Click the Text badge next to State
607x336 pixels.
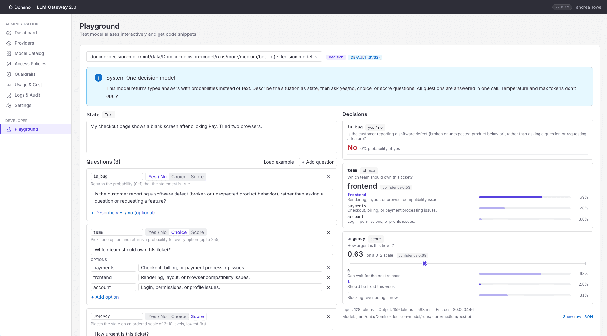coord(109,115)
